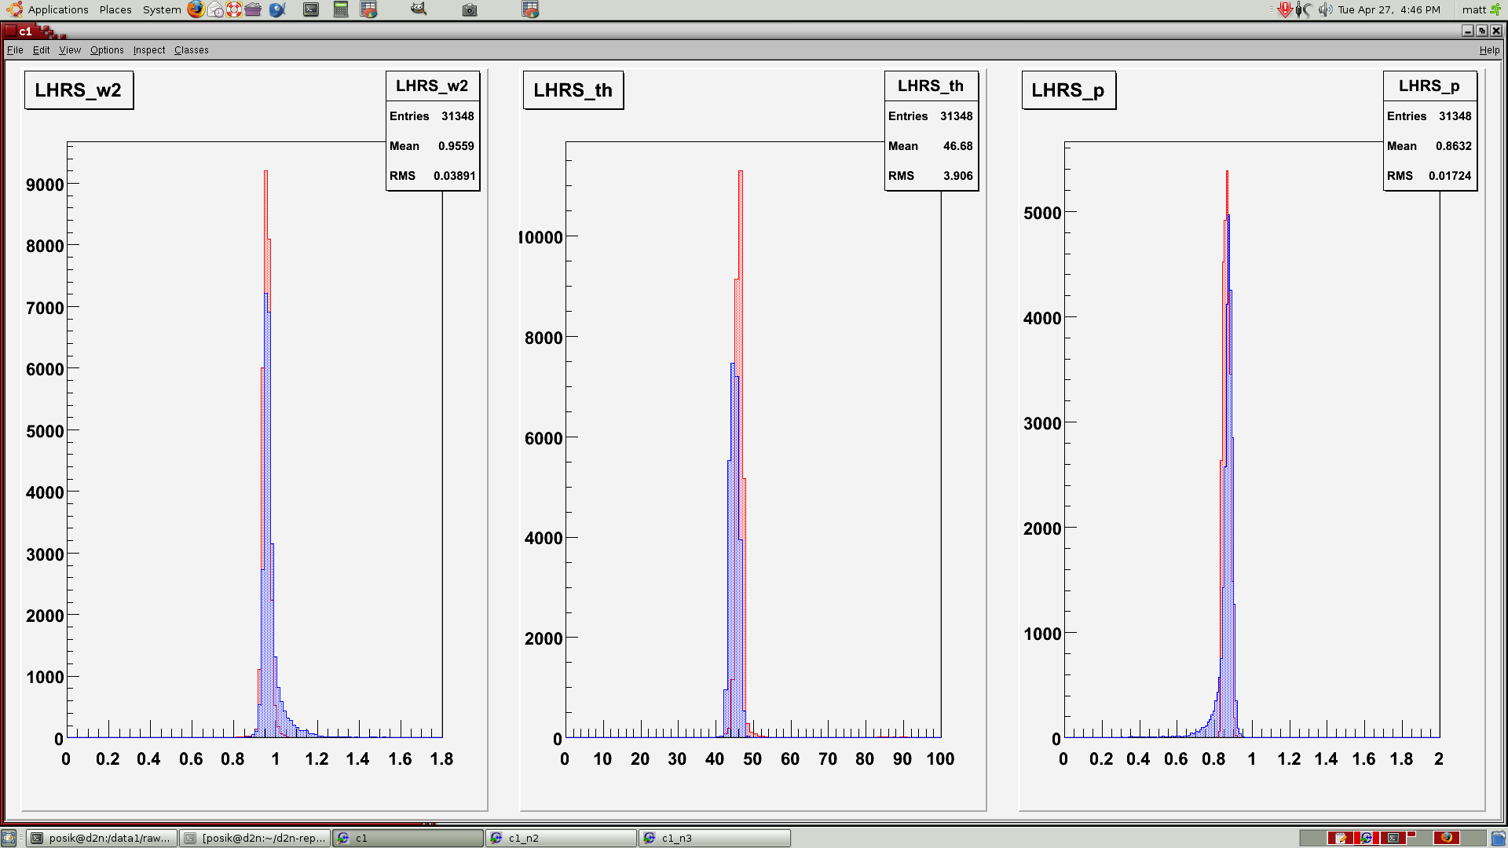Click the 5000 y-axis label on LHRS_p
Screen dimensions: 1508x848
pyautogui.click(x=1042, y=214)
